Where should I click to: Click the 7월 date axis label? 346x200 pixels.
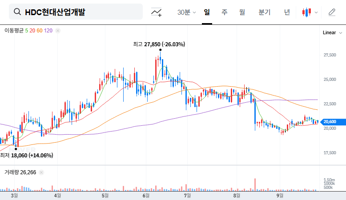pos(187,196)
